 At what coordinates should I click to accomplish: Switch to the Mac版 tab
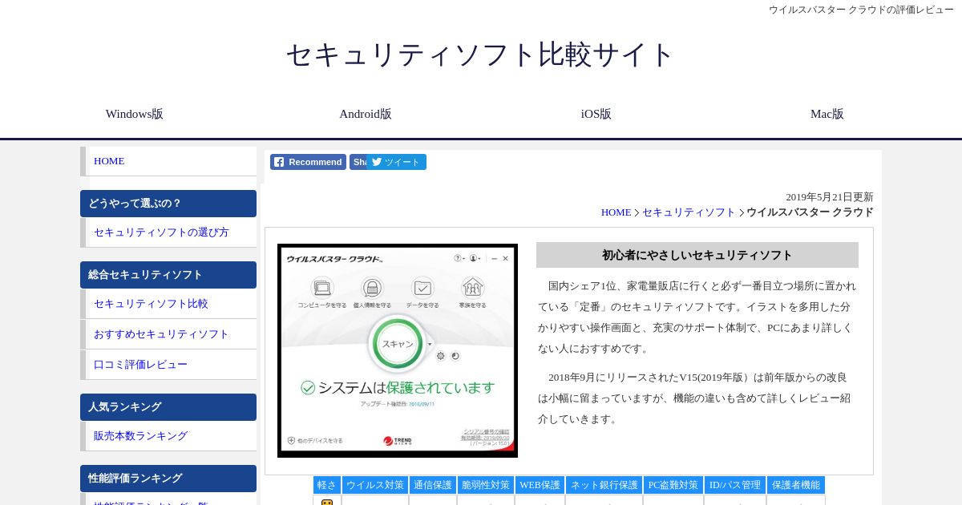pyautogui.click(x=827, y=114)
